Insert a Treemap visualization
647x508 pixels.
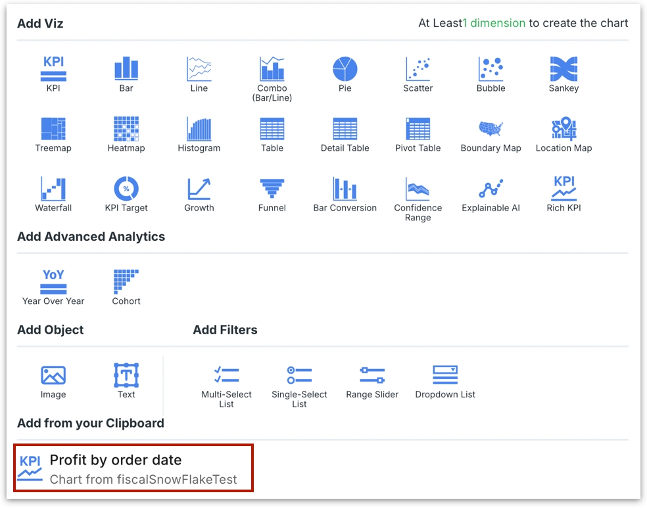pos(53,129)
